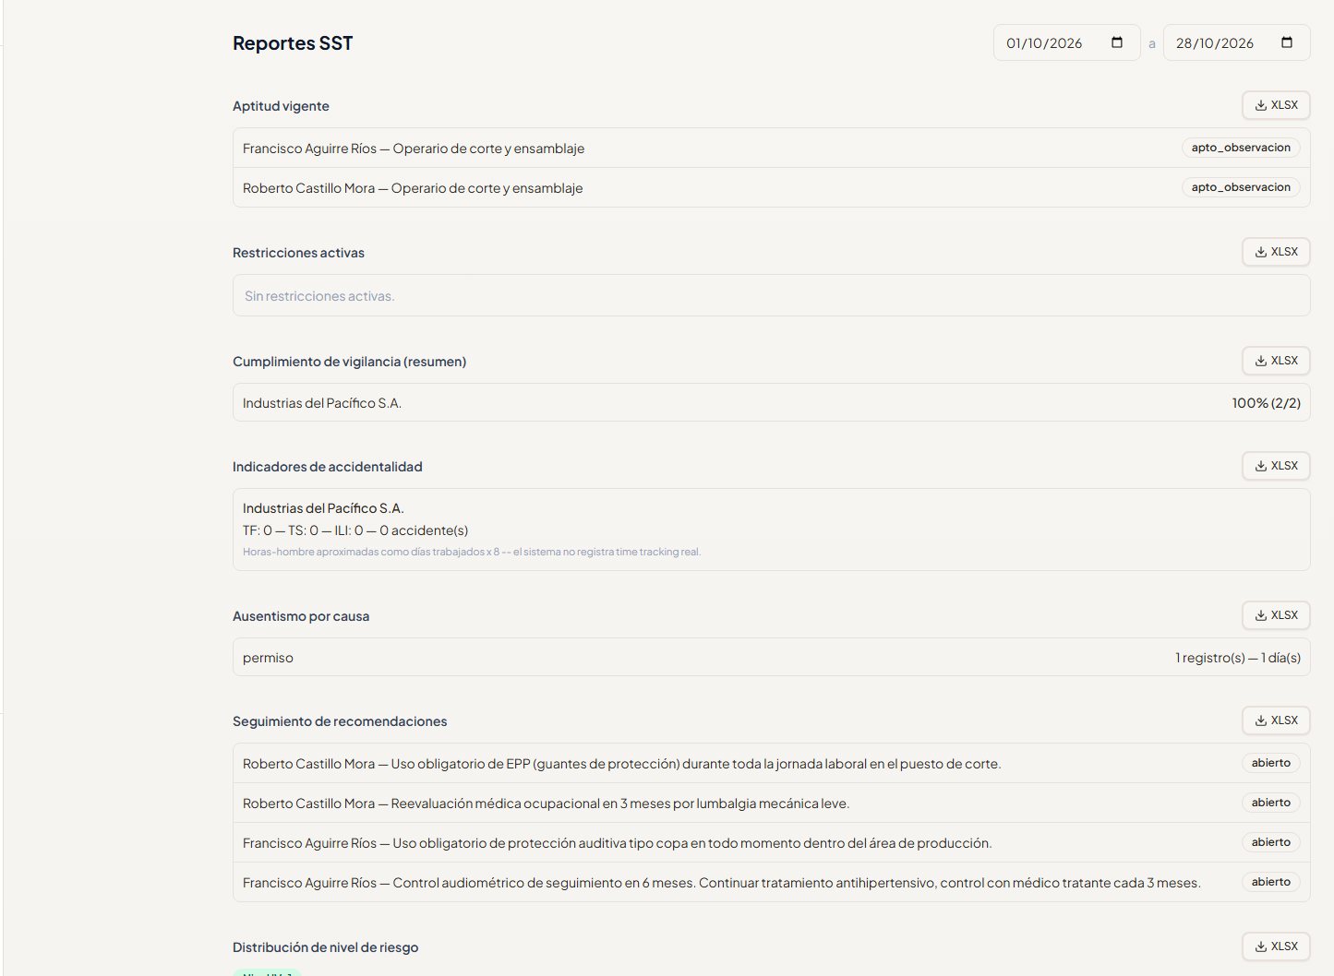Open the Control audiométrico recommendation row

click(771, 882)
